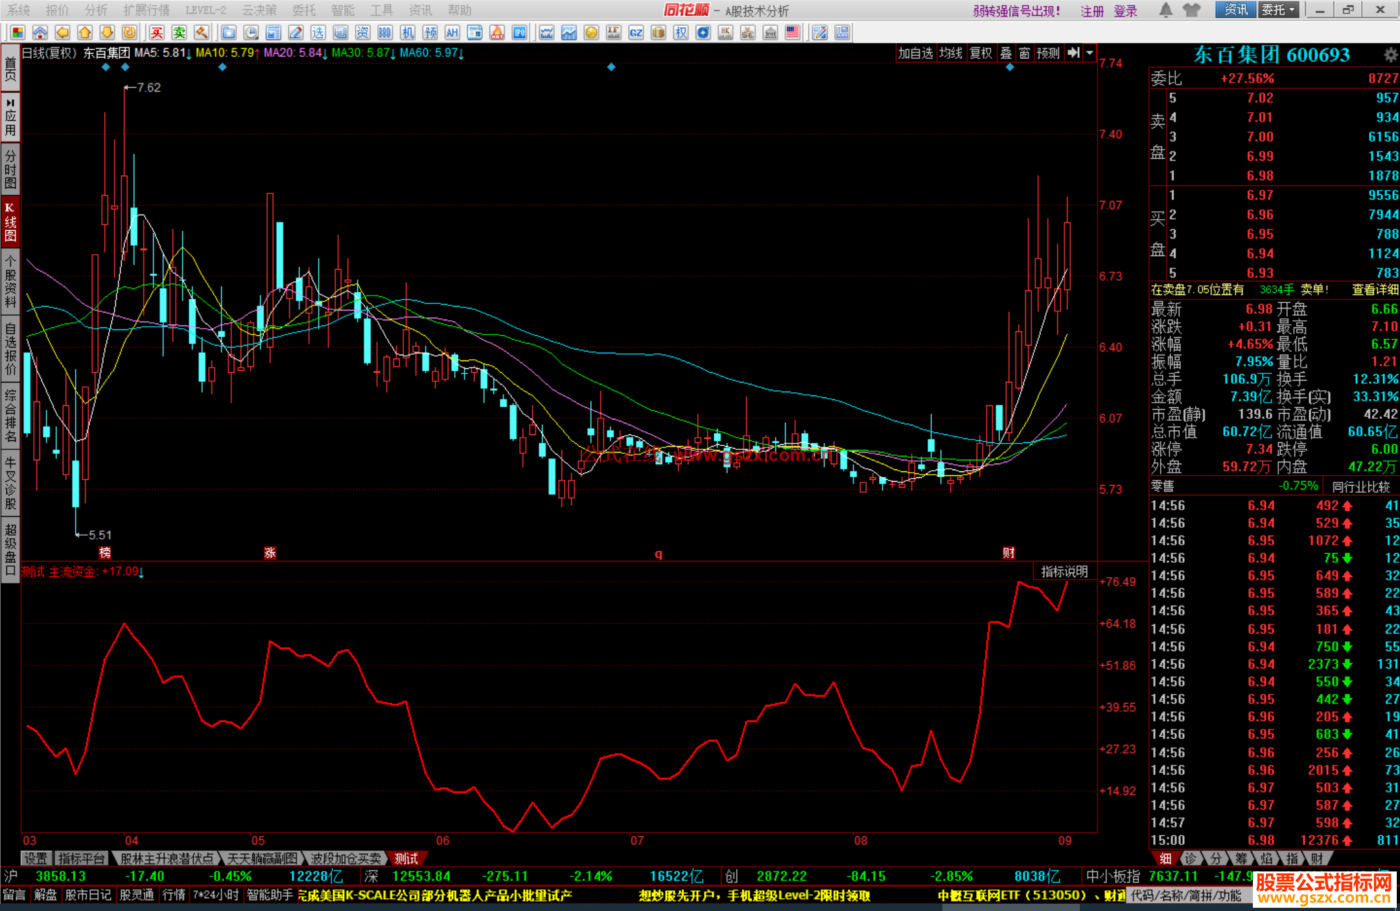
Task: Toggle 均线 moving average display
Action: point(951,53)
